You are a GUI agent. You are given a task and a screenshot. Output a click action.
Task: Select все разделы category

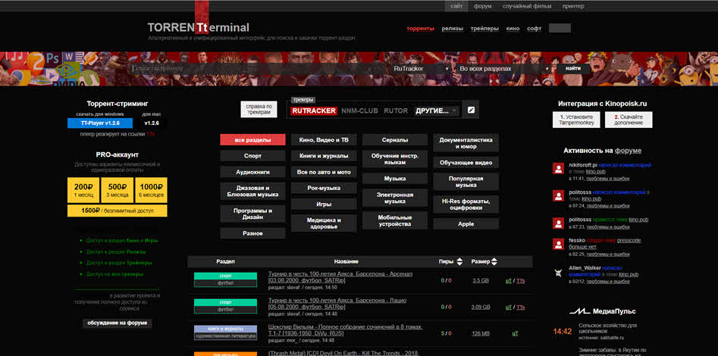[252, 140]
